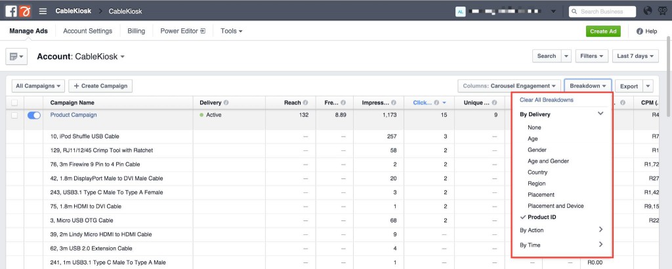Click the owl profile icon
The image size is (672, 269).
coord(661,11)
